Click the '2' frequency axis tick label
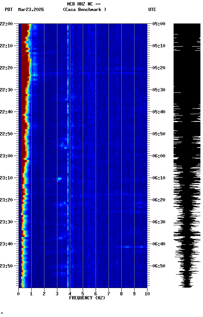This screenshot has height=317, width=203. coord(44,294)
